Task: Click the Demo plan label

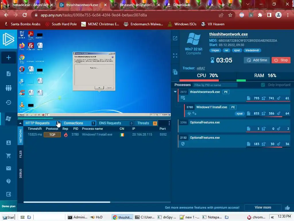Action: click(9, 206)
